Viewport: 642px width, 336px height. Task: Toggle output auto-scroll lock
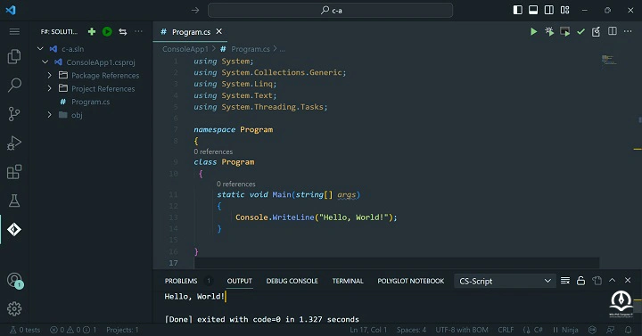click(x=580, y=281)
